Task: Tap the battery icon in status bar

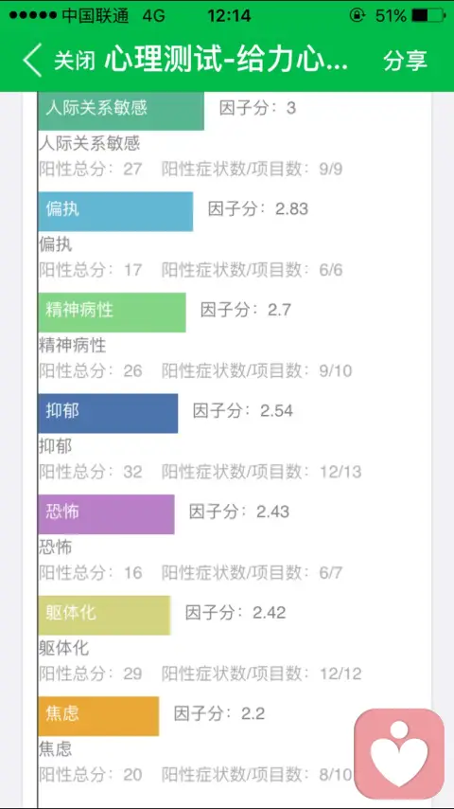Action: (x=428, y=15)
